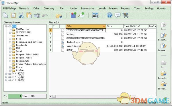Select row number 3 header
The image size is (172, 106).
tap(50, 38)
